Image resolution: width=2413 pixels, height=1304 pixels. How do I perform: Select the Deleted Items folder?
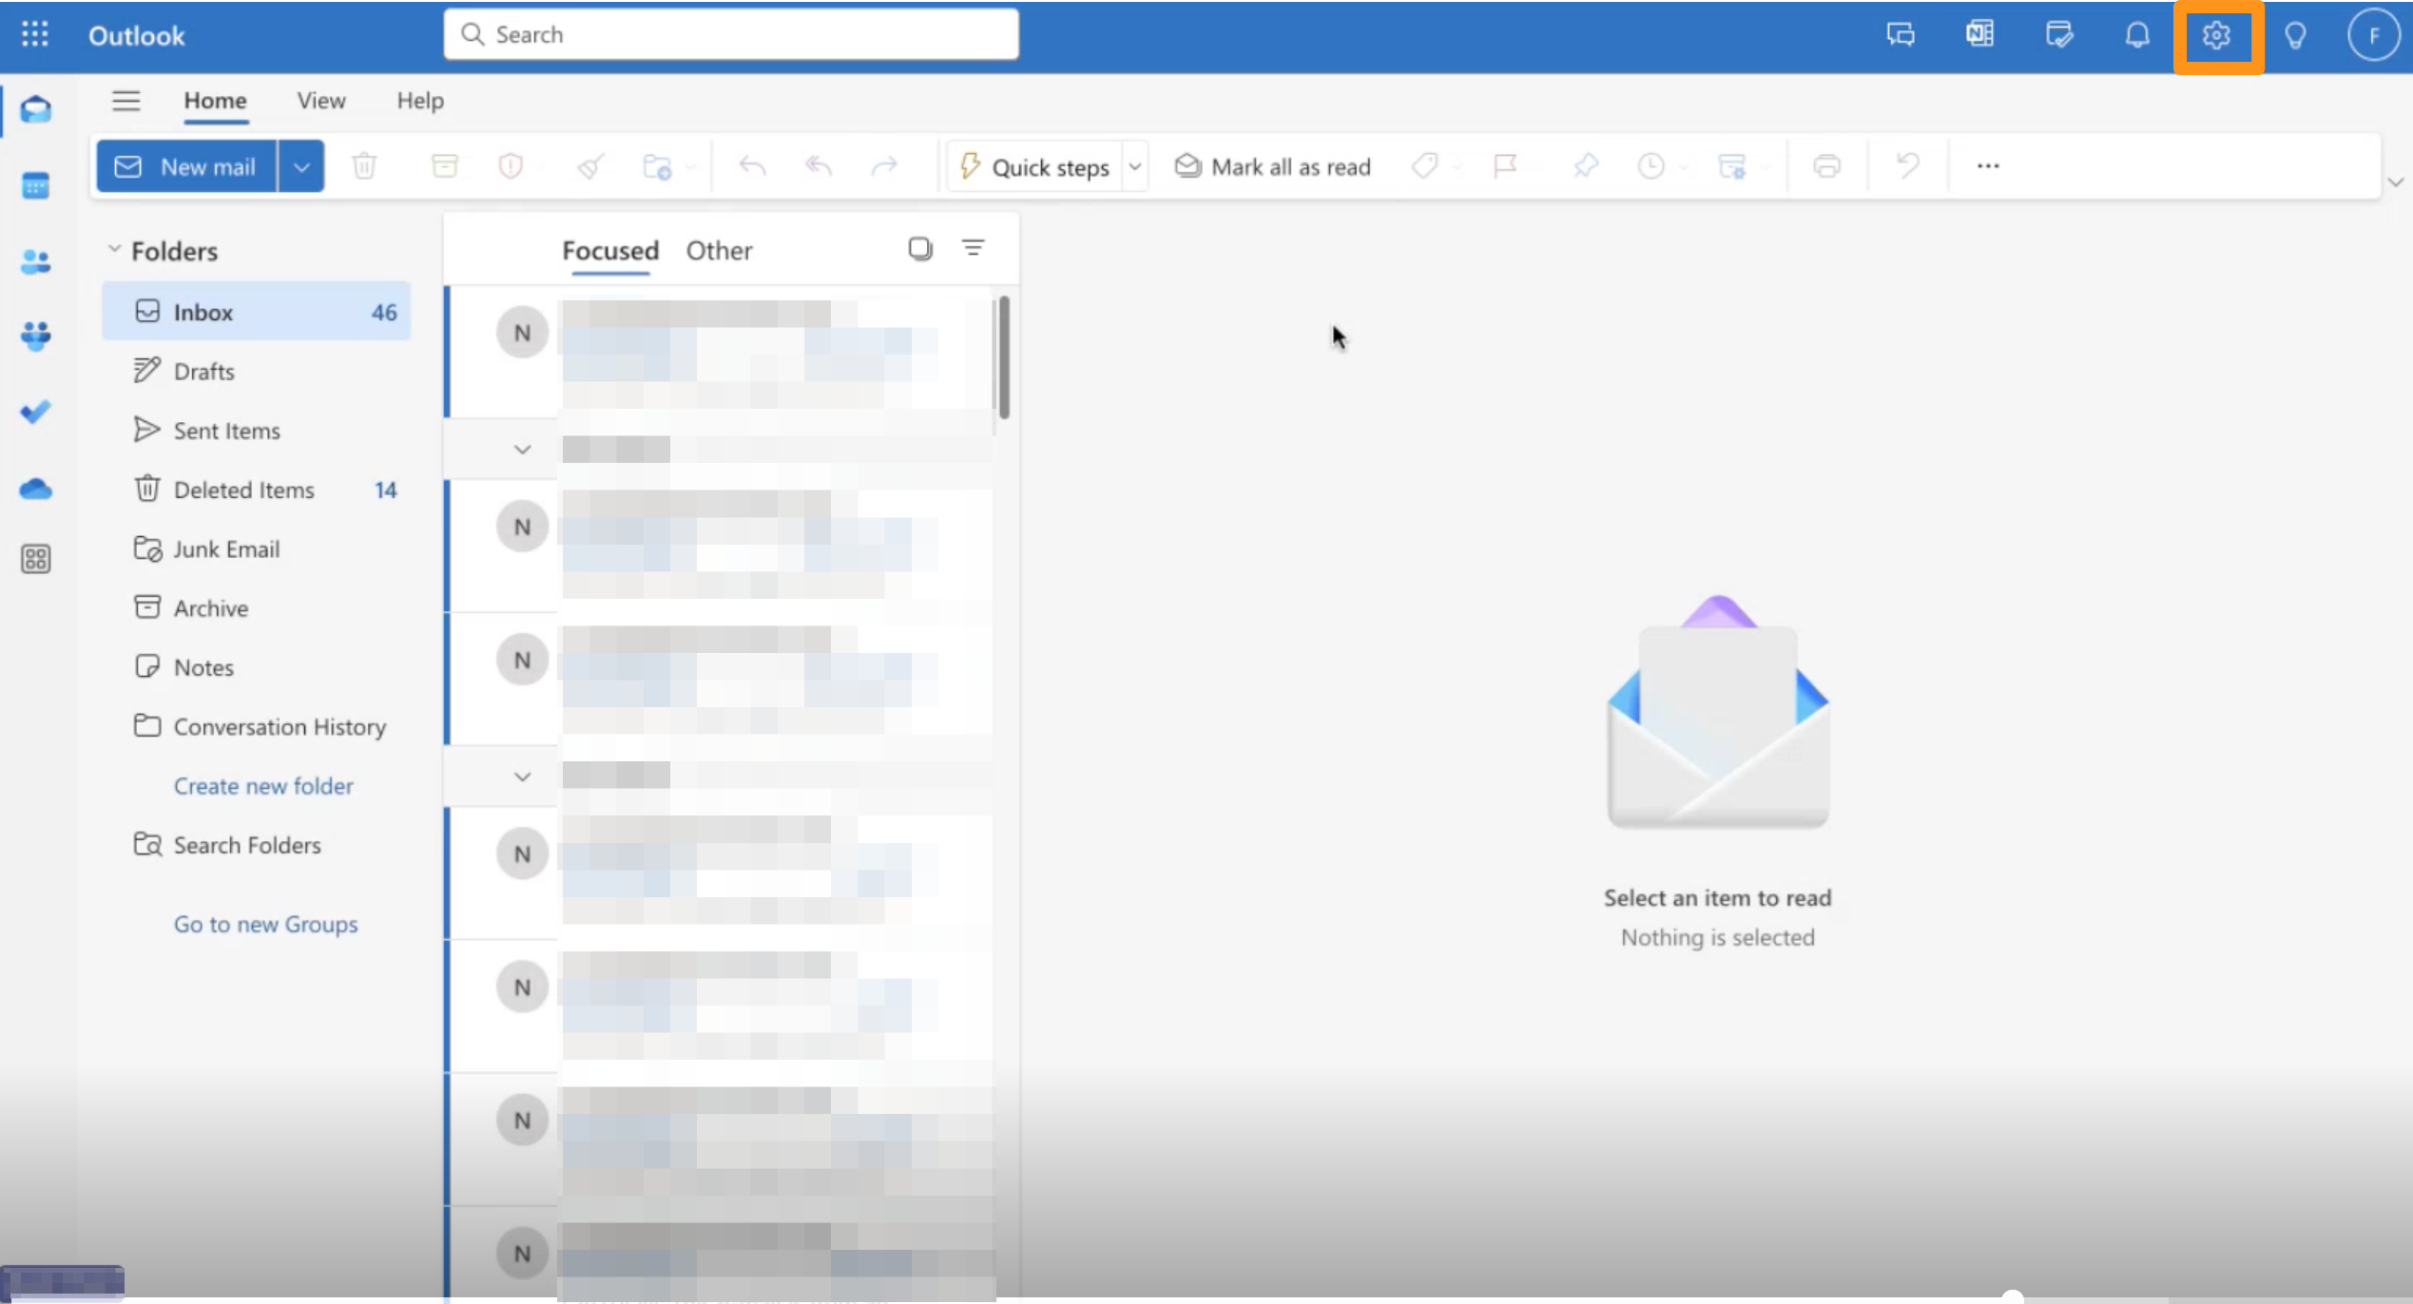(257, 489)
